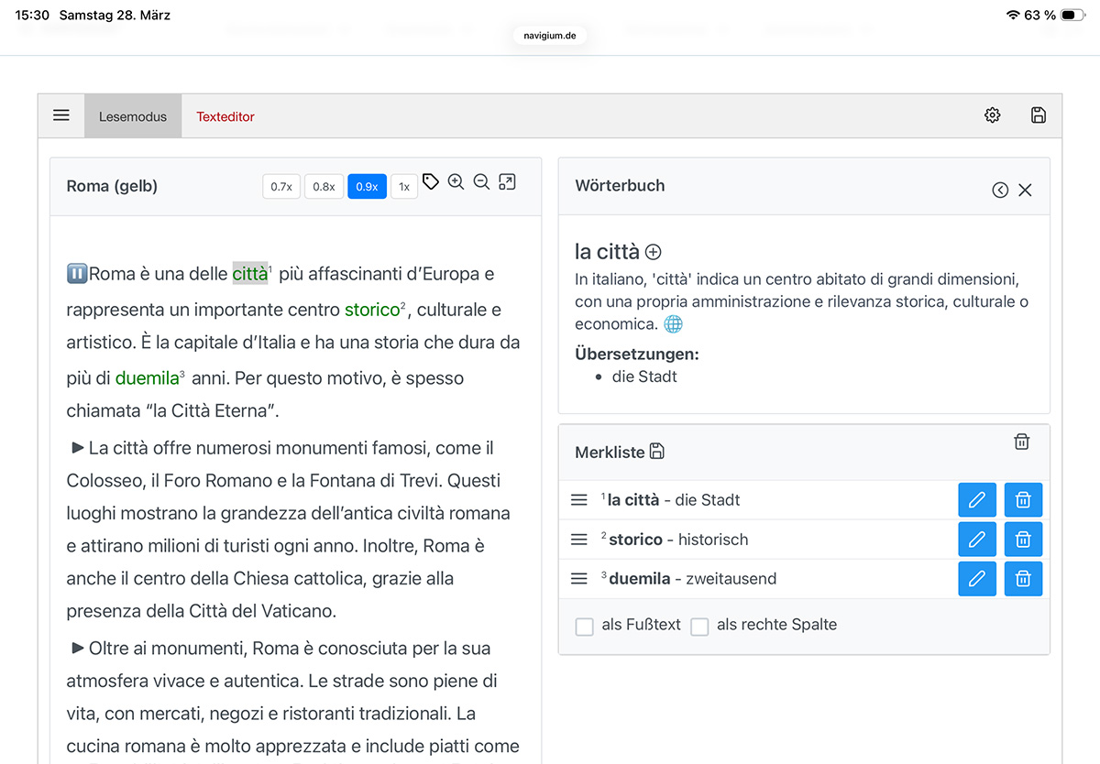Open the hamburger menu in toolbar
This screenshot has height=764, width=1100.
tap(61, 115)
